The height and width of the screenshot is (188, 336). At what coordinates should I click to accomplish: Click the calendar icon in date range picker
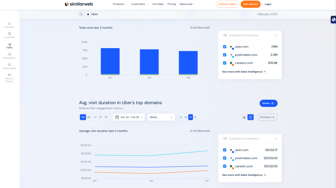pos(117,117)
